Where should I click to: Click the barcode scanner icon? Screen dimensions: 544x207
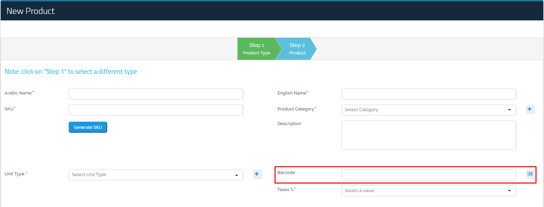pyautogui.click(x=530, y=174)
